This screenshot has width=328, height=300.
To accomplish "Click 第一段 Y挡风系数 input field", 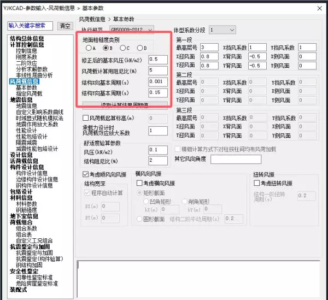I will pos(307,47).
